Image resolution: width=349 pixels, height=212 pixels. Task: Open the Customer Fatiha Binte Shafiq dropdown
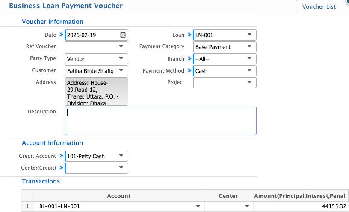121,71
